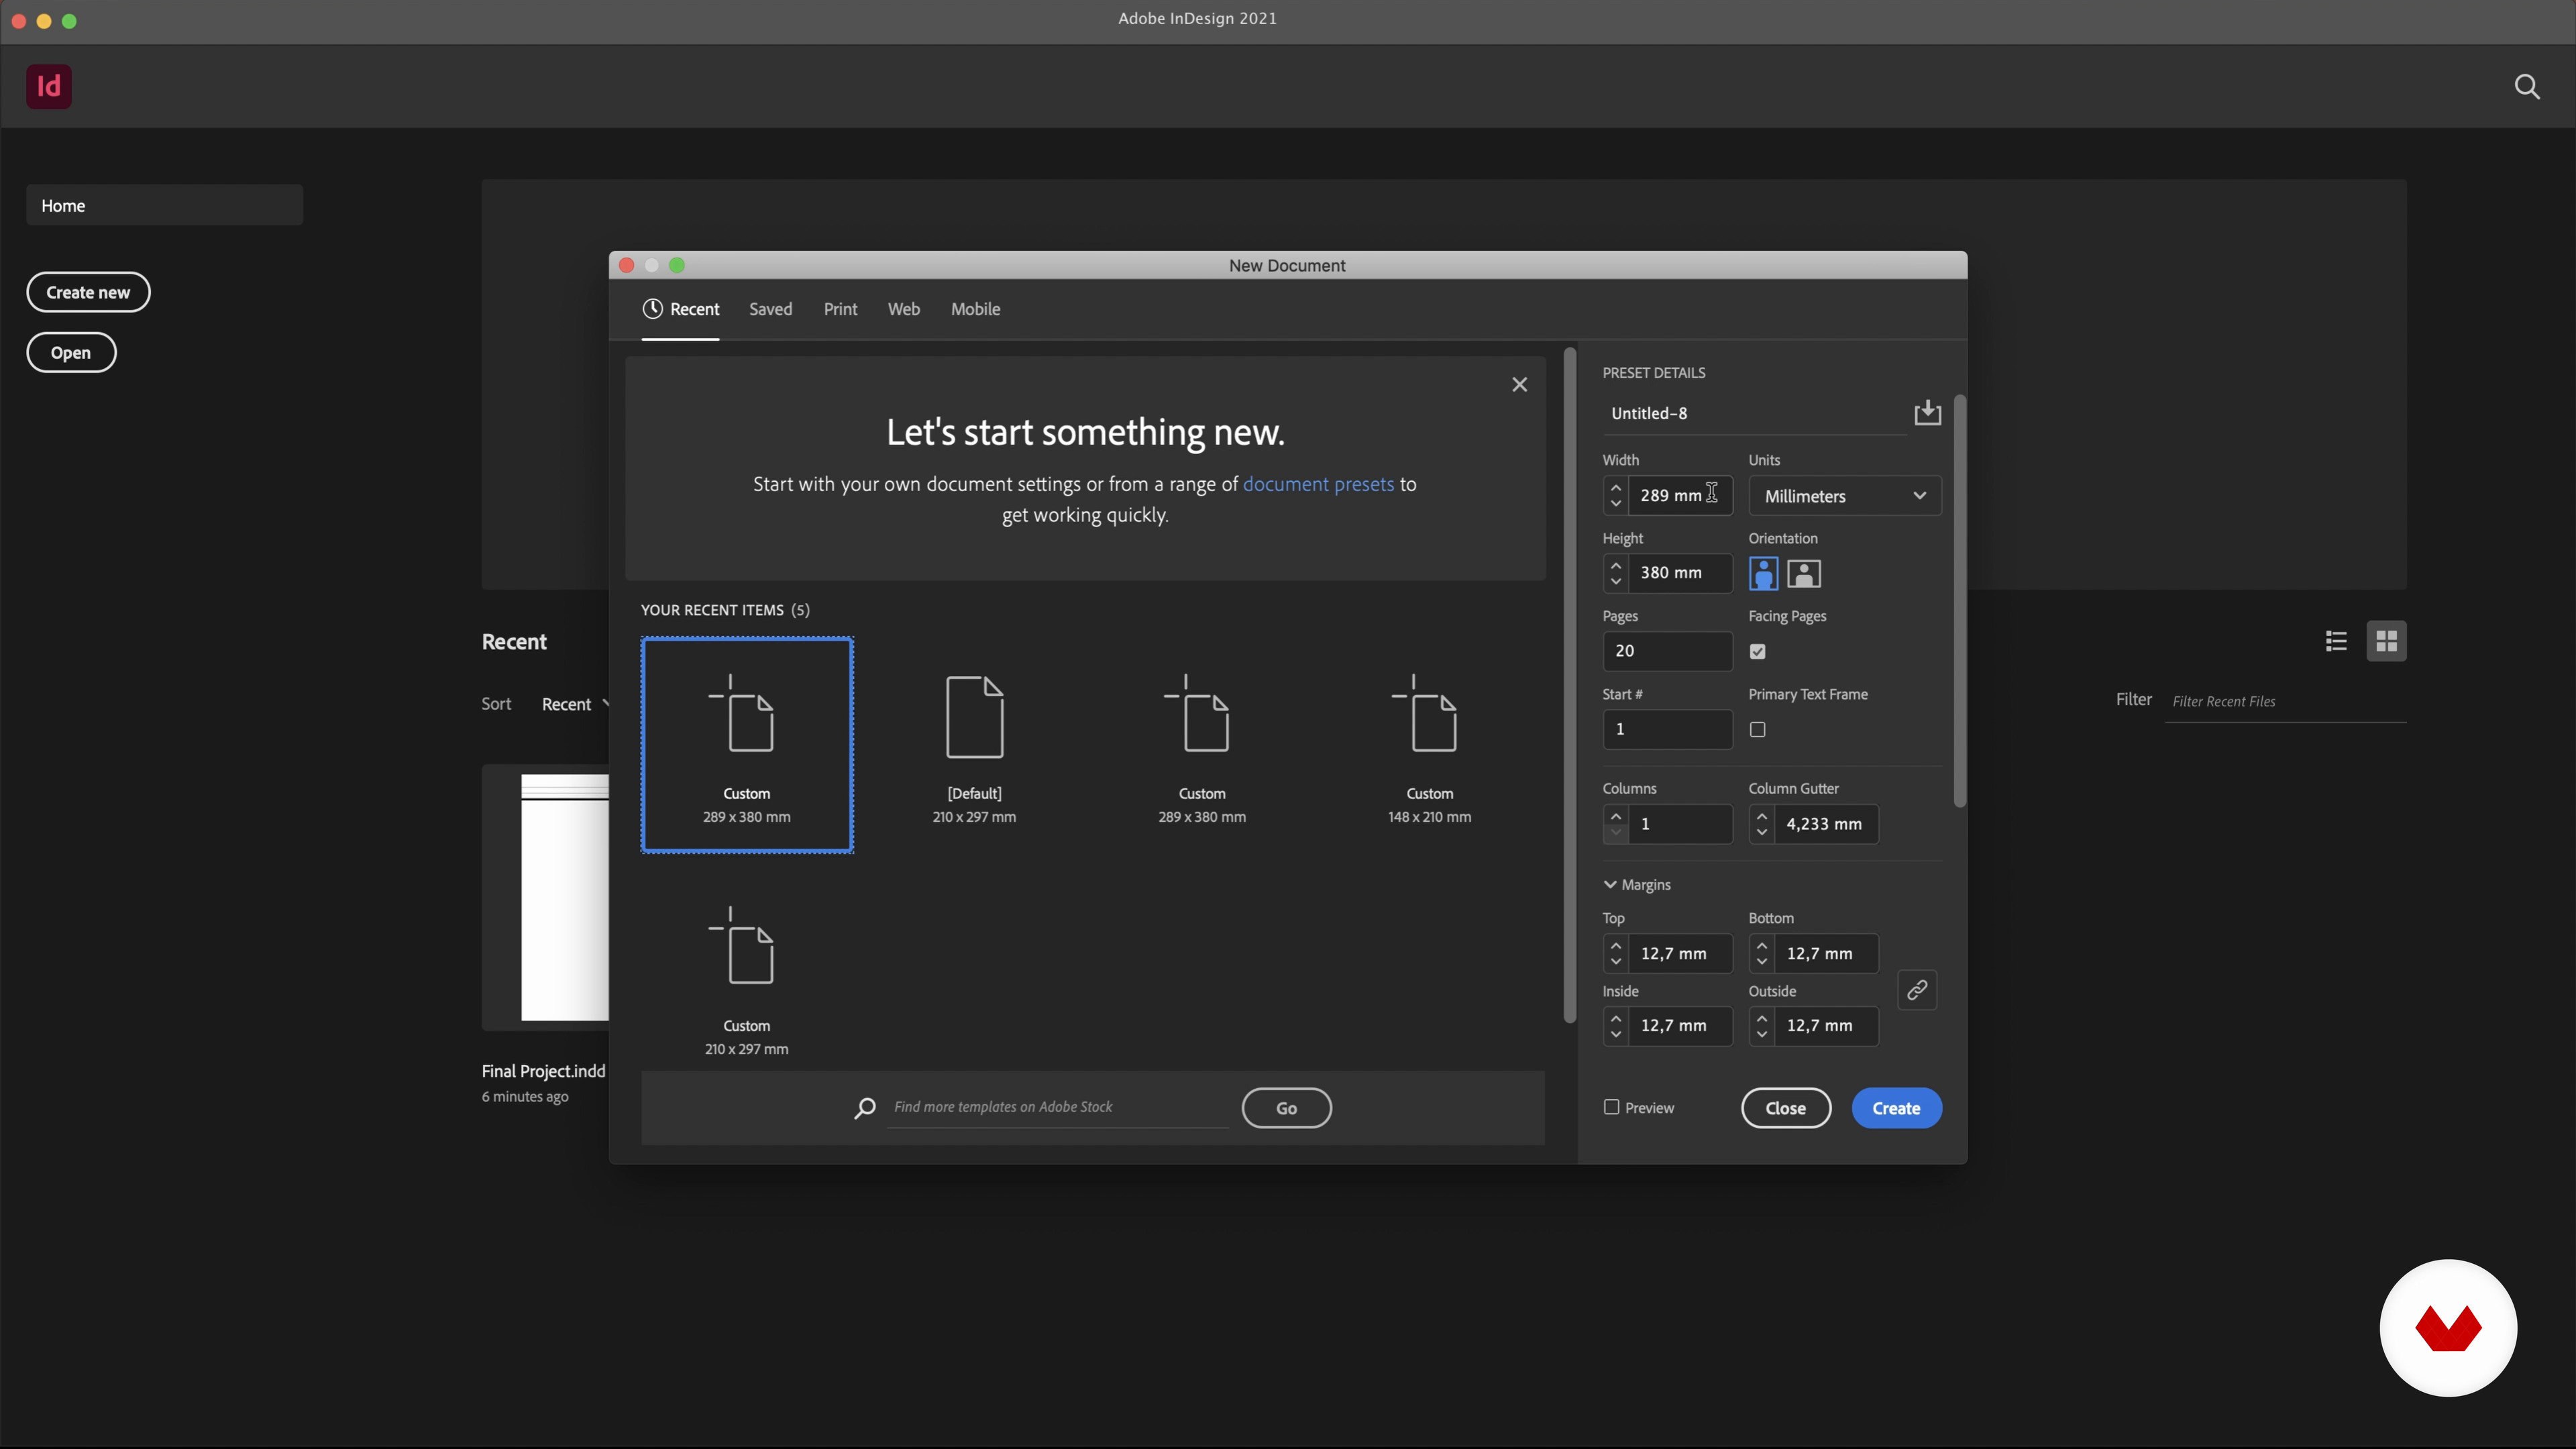The width and height of the screenshot is (2576, 1449).
Task: Click the clock icon on Recent tab
Action: (652, 309)
